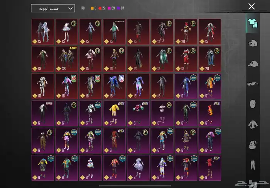Filter by the pink rarity swatch
This screenshot has height=188, width=270.
pyautogui.click(x=110, y=8)
